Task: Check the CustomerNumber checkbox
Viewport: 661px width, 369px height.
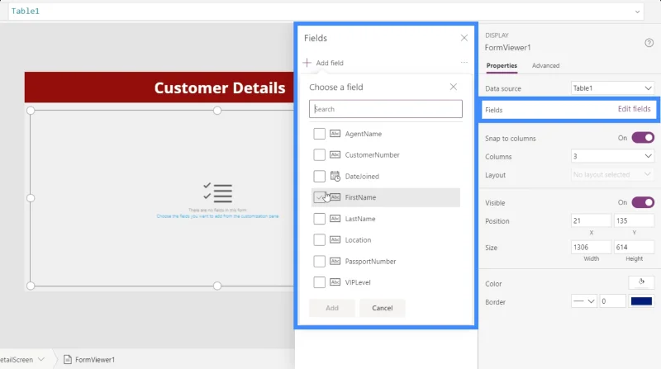Action: tap(319, 154)
